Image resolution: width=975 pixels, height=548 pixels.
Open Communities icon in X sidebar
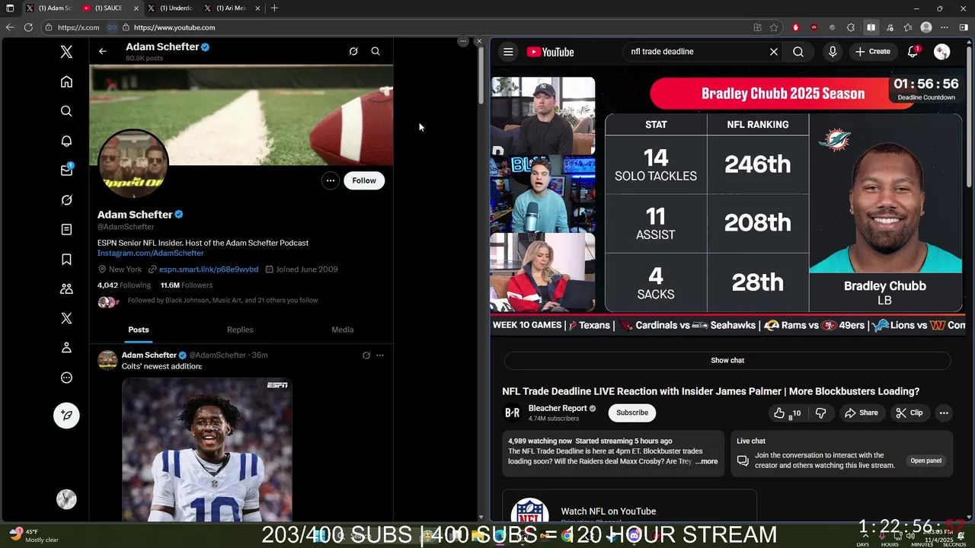tap(66, 288)
